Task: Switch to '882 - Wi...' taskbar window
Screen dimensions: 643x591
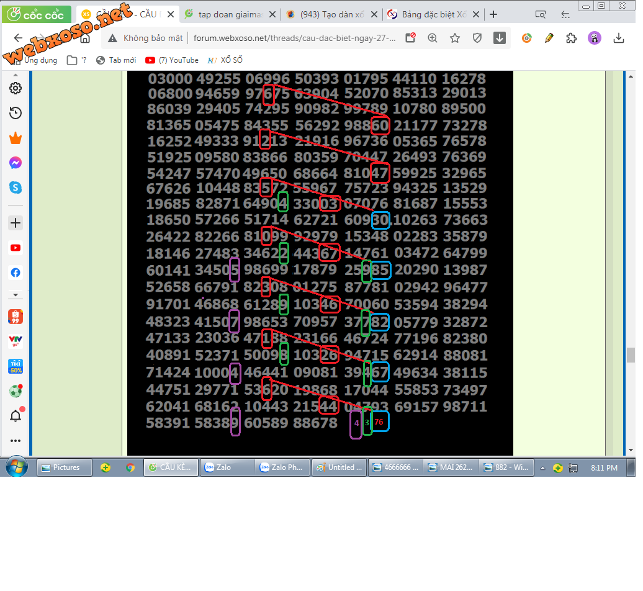Action: point(507,467)
